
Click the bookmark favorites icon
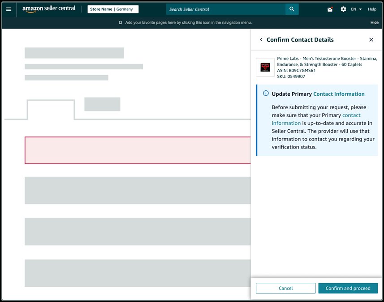click(x=120, y=22)
